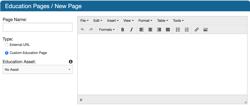Click the Undo arrow icon
The height and width of the screenshot is (106, 250).
coord(82,30)
